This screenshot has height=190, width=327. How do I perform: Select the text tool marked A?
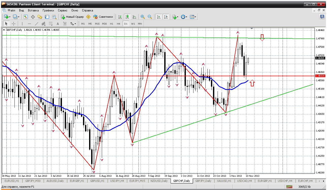pos(58,24)
